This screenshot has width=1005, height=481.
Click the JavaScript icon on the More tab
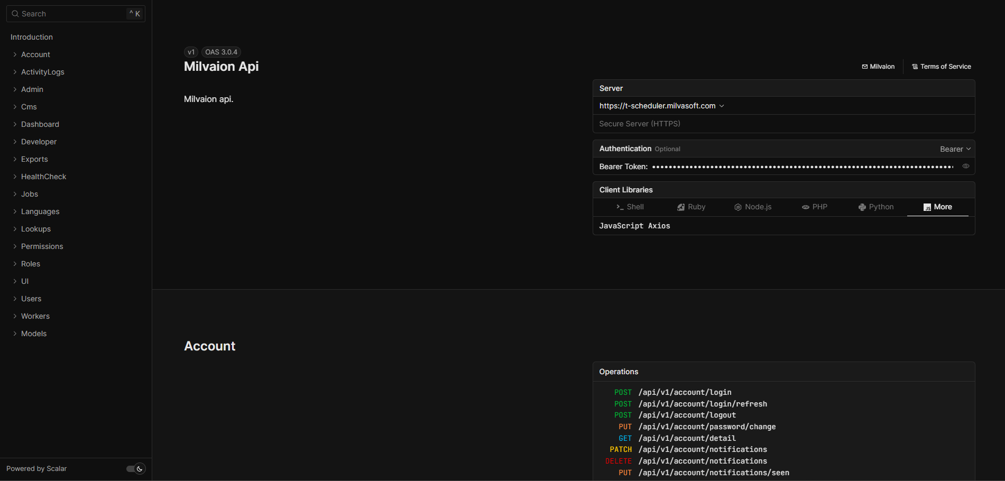point(928,207)
